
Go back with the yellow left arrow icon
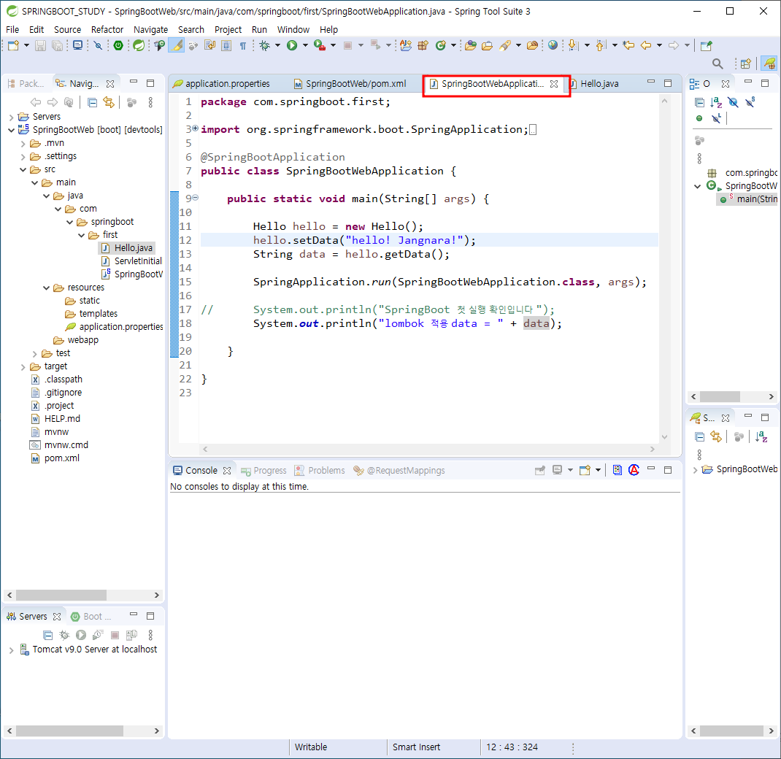tap(646, 46)
